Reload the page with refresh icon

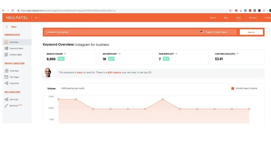click(x=13, y=11)
